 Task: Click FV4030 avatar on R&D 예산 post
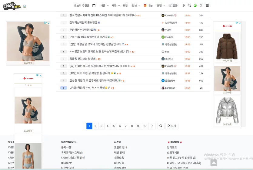point(163,15)
